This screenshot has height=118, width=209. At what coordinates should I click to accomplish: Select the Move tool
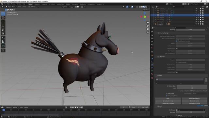pyautogui.click(x=3, y=22)
